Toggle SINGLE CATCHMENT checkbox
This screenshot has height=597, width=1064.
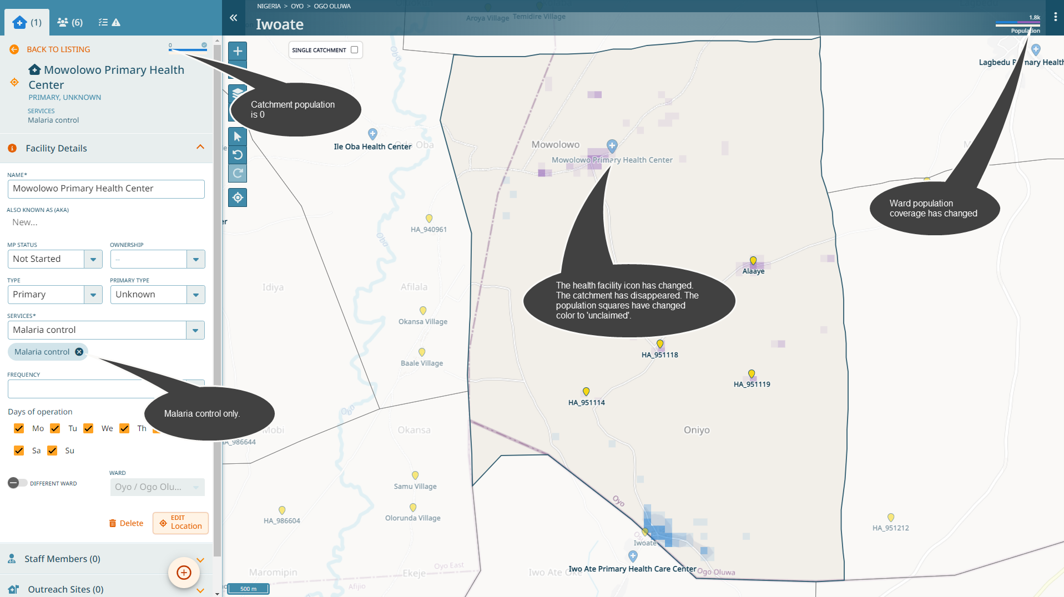tap(354, 50)
